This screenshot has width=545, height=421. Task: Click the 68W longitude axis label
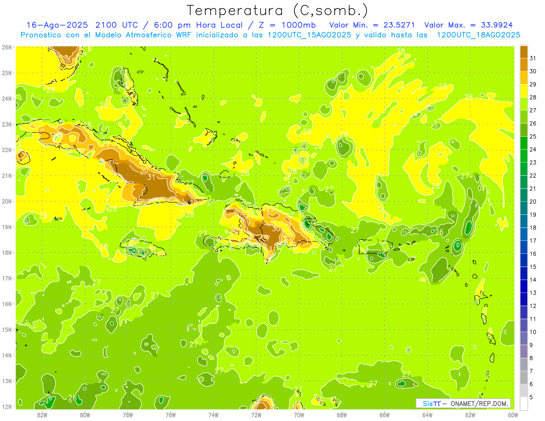(342, 415)
